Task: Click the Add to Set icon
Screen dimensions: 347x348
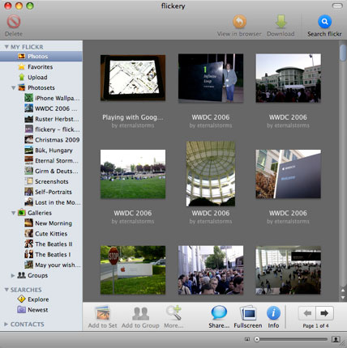Action: tap(103, 313)
